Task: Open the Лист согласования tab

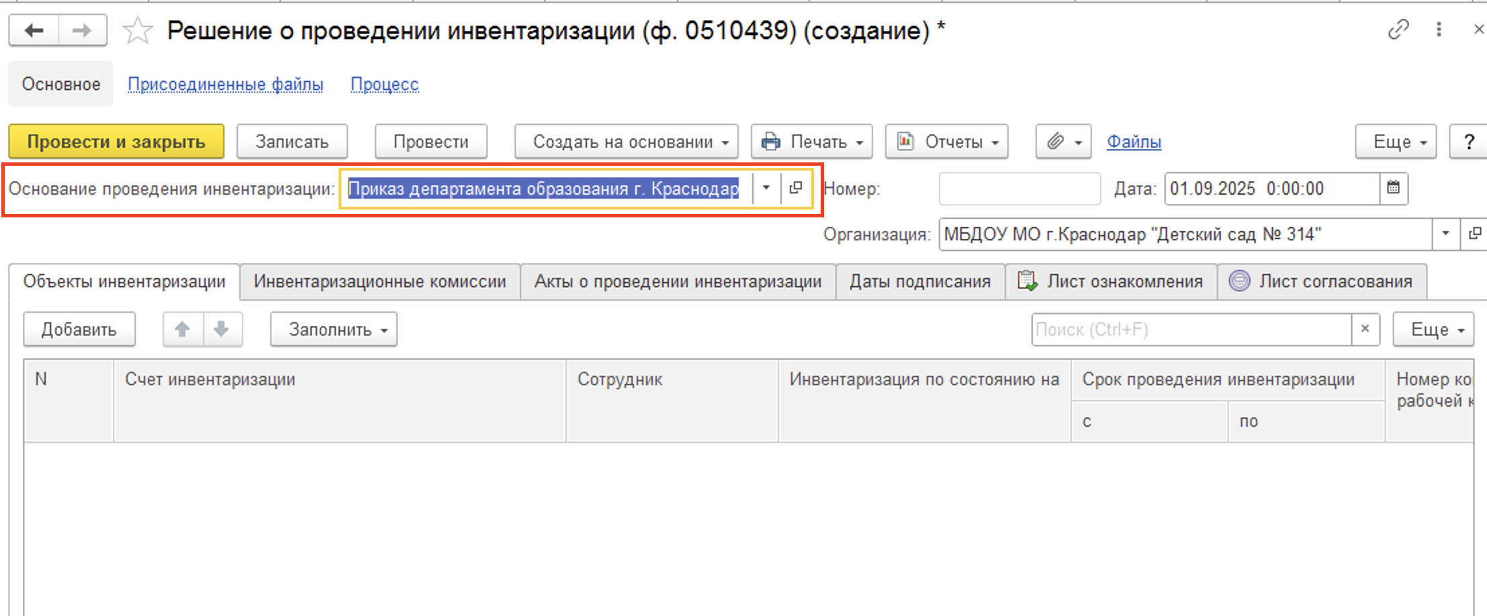Action: (1321, 282)
